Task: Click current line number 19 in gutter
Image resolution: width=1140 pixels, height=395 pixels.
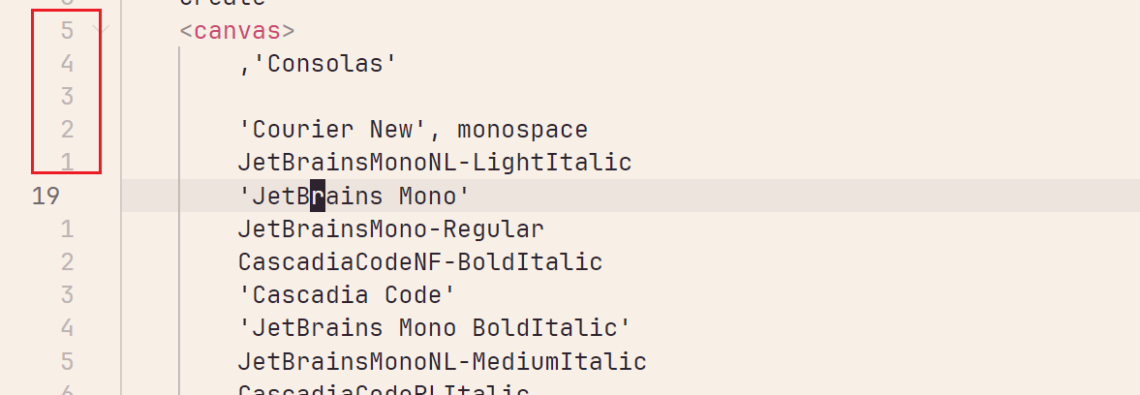Action: [46, 197]
